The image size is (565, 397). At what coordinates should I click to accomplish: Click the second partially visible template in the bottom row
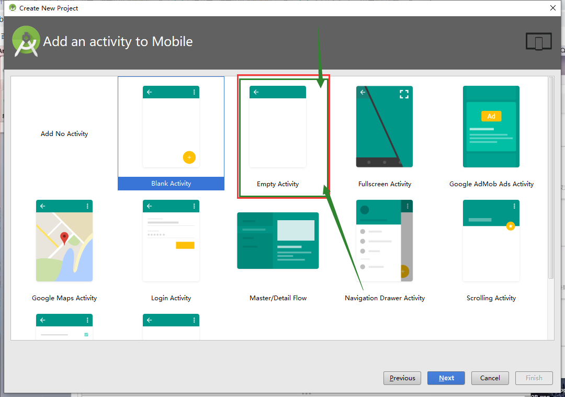point(171,327)
